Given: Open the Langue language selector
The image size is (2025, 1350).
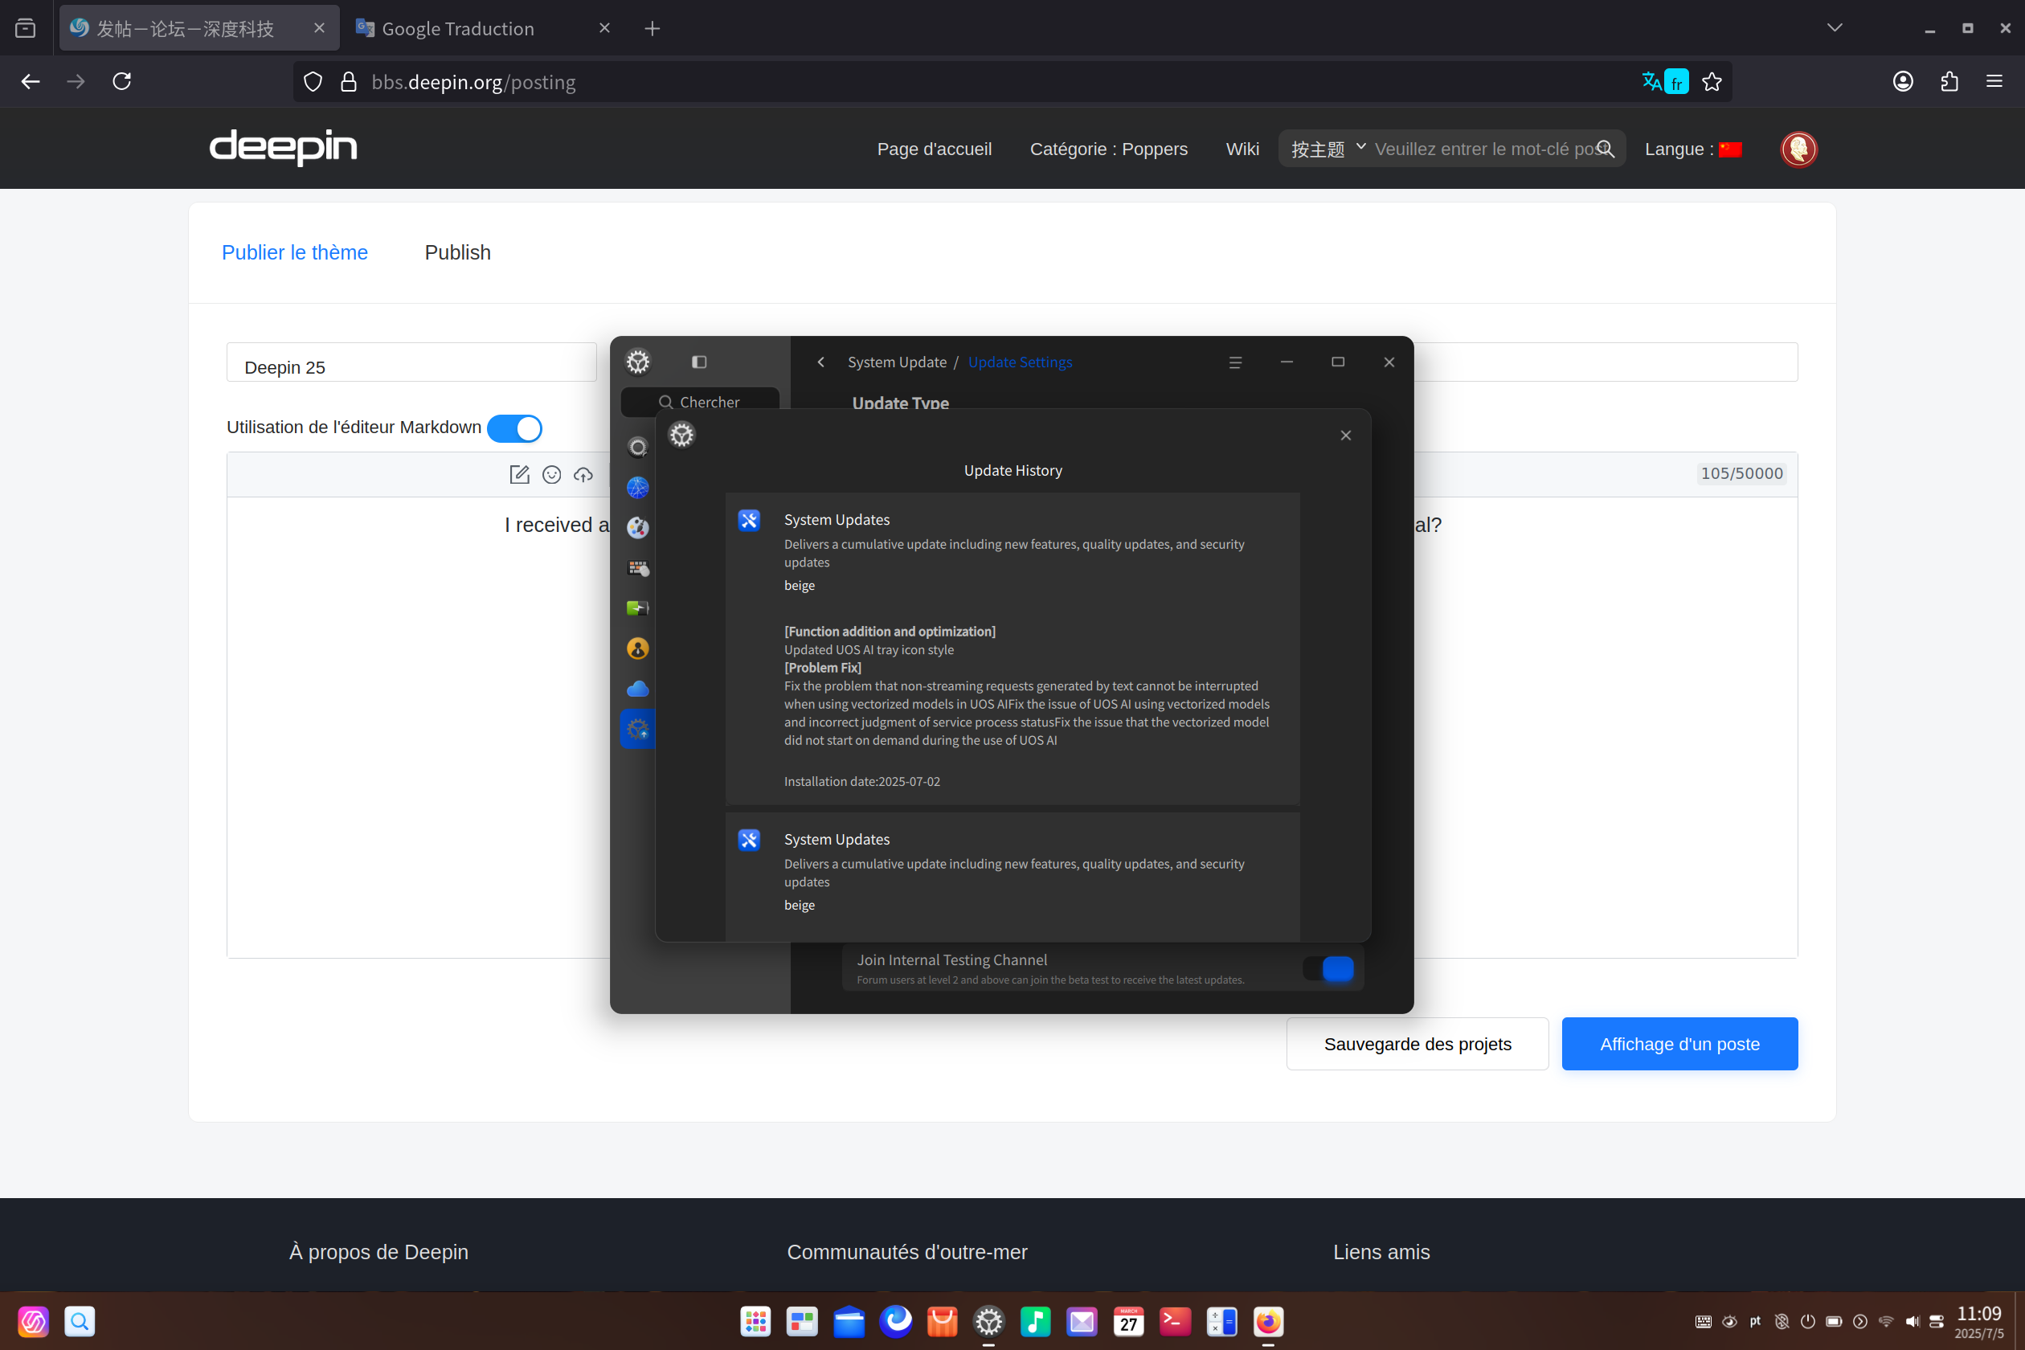Looking at the screenshot, I should [1692, 149].
